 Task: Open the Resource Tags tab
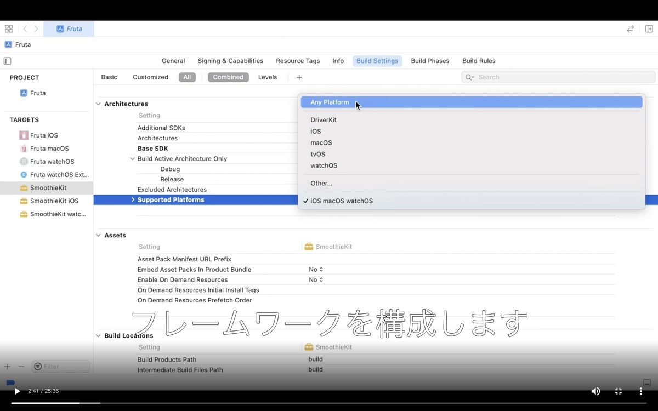[x=298, y=61]
